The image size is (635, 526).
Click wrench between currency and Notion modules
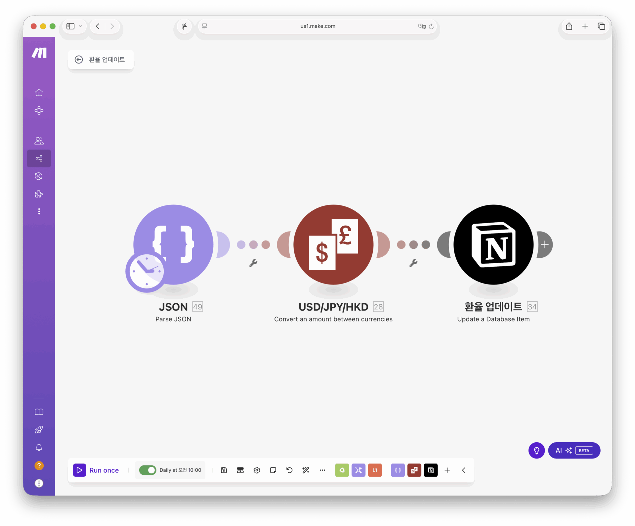pos(413,263)
